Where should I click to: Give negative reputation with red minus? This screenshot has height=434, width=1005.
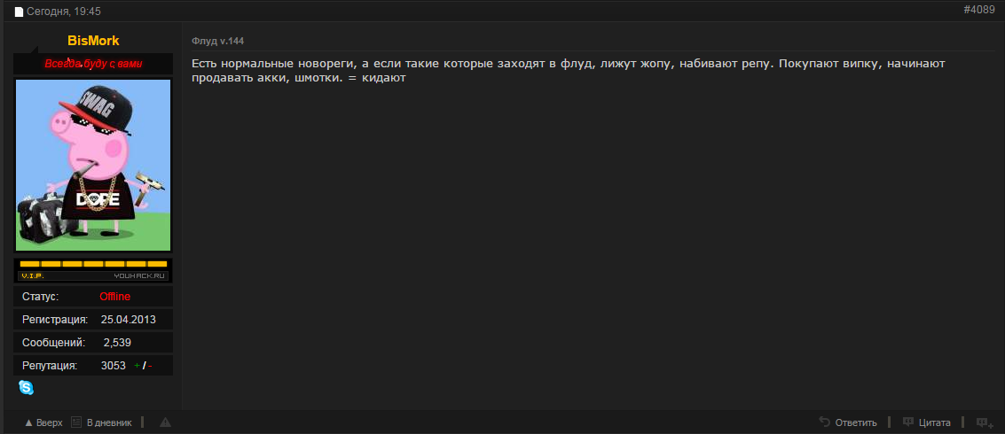click(x=150, y=366)
